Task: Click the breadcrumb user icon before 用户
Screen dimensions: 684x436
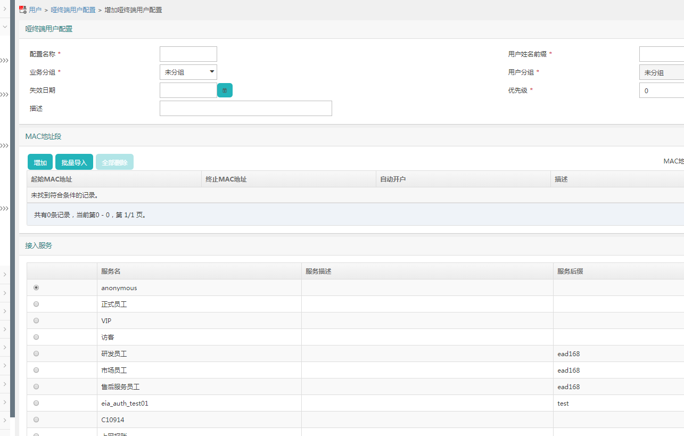Action: point(23,10)
